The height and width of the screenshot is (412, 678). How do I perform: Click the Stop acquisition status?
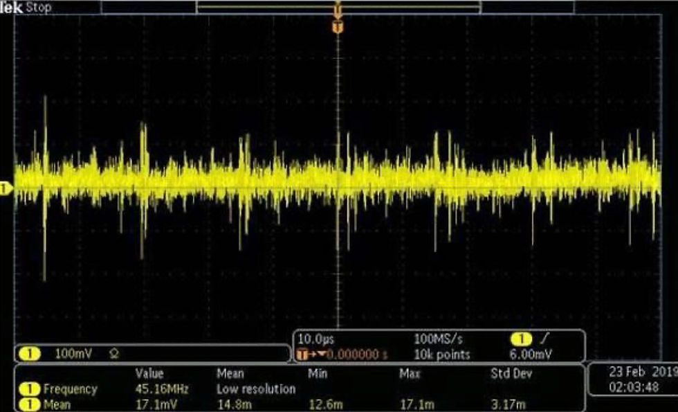click(39, 8)
